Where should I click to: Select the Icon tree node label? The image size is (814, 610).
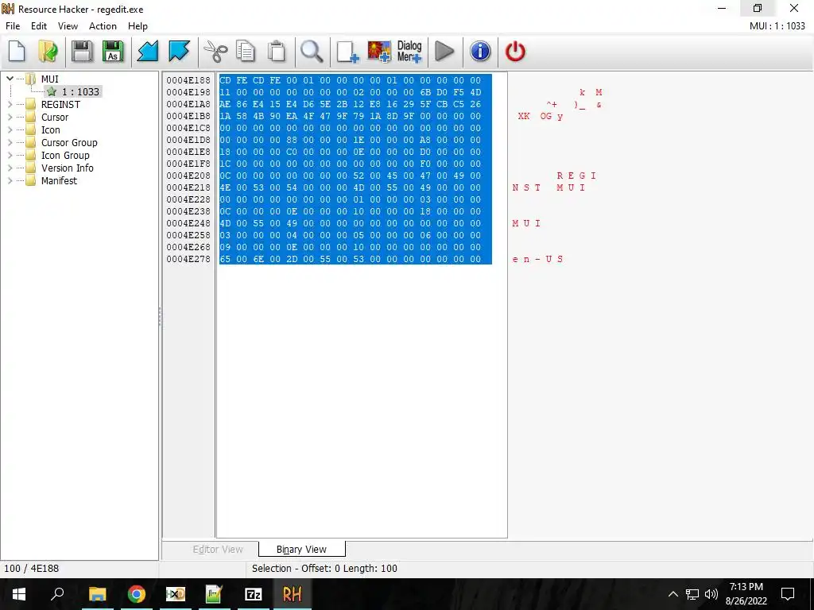point(51,129)
